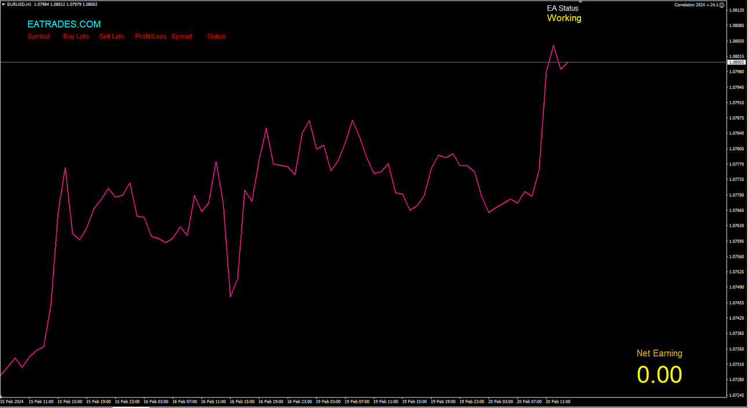Click the 19 Feb 03:00 time axis label
The image size is (748, 408).
[x=328, y=402]
